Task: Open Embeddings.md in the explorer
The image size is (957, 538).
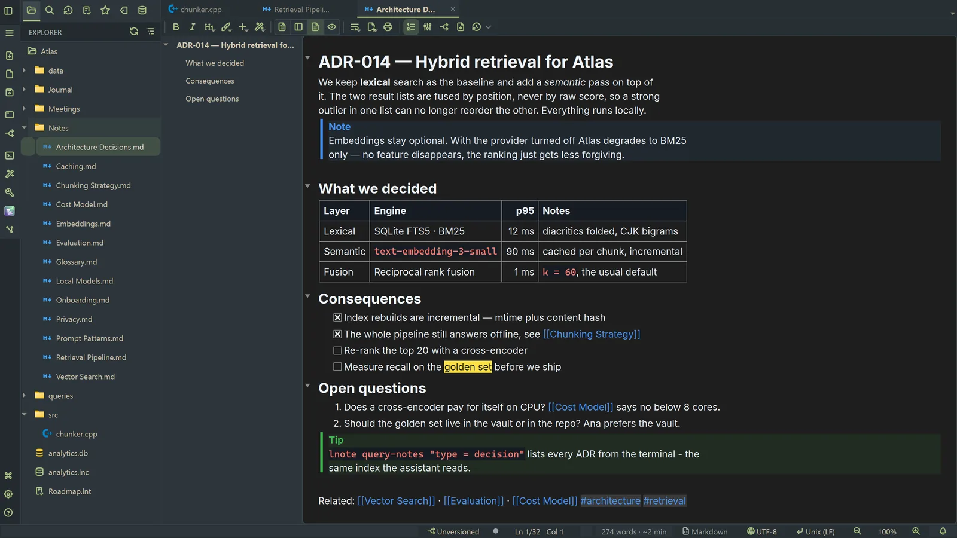Action: coord(83,224)
